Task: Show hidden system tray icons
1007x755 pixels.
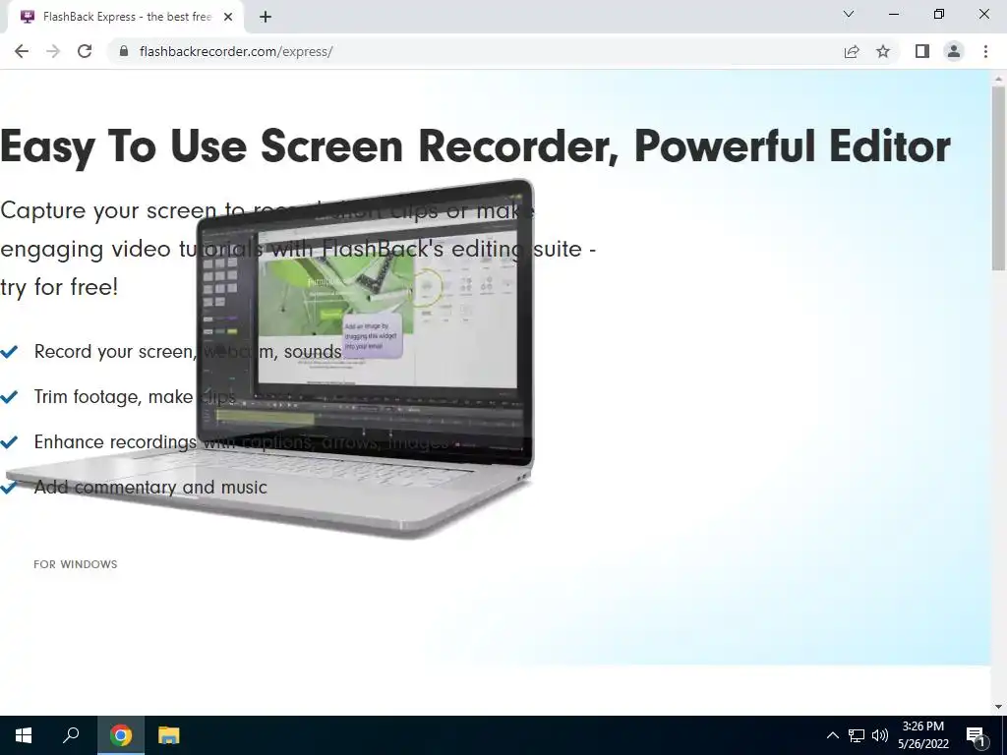Action: click(x=832, y=735)
